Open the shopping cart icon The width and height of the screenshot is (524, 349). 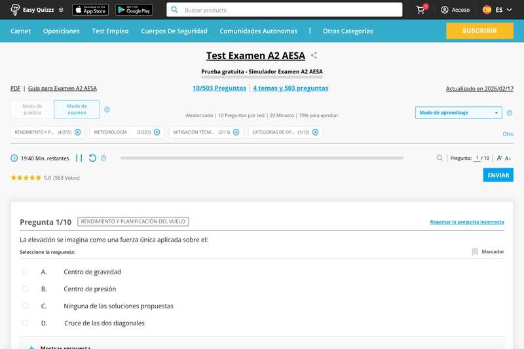(421, 10)
